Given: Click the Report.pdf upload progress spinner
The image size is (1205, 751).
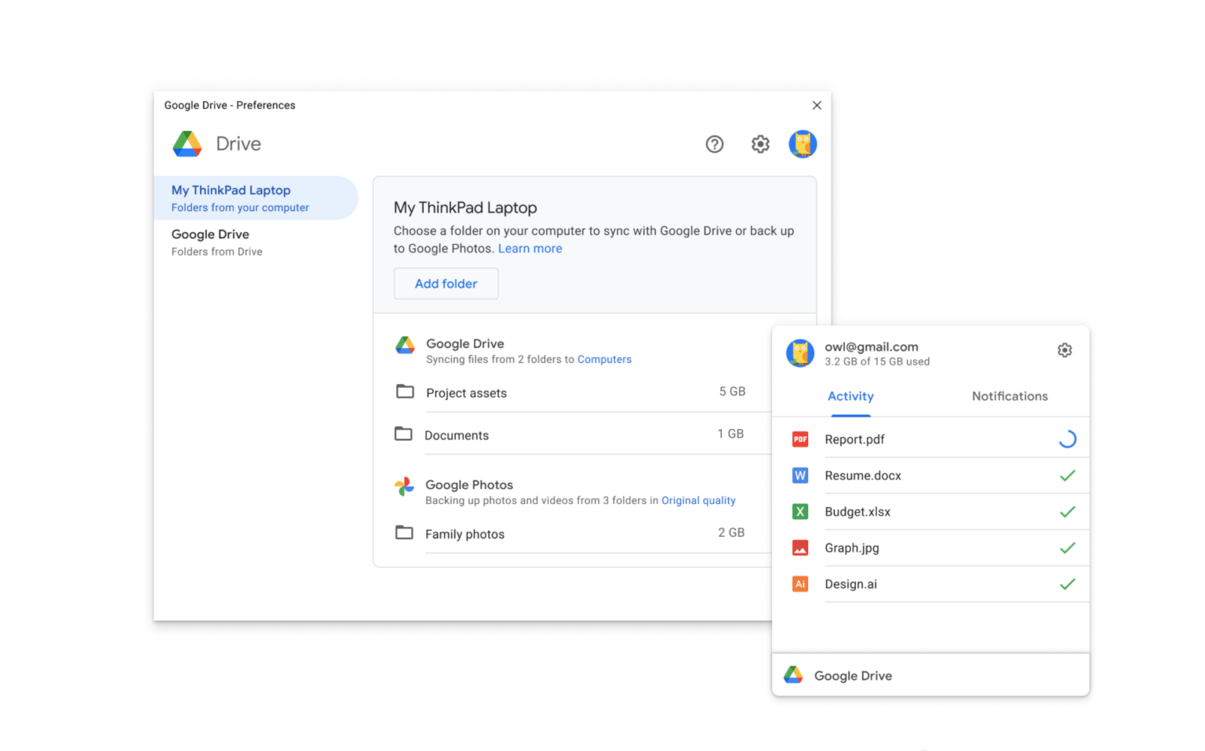Looking at the screenshot, I should 1067,439.
